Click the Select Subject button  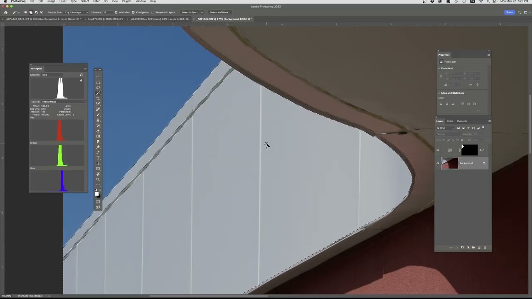coord(190,12)
